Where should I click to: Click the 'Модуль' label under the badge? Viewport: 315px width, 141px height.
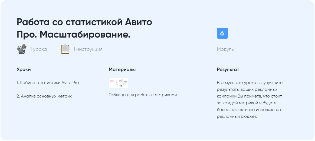point(225,49)
